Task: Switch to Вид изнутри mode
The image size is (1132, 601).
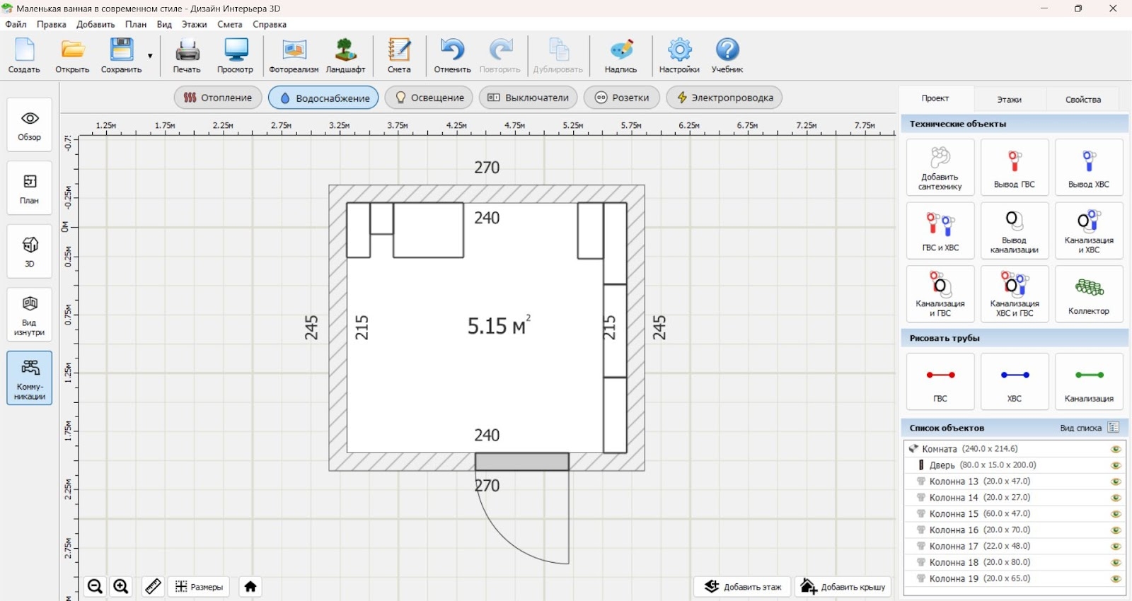Action: click(30, 315)
